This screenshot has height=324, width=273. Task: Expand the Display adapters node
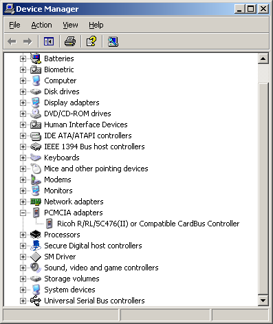pos(23,102)
